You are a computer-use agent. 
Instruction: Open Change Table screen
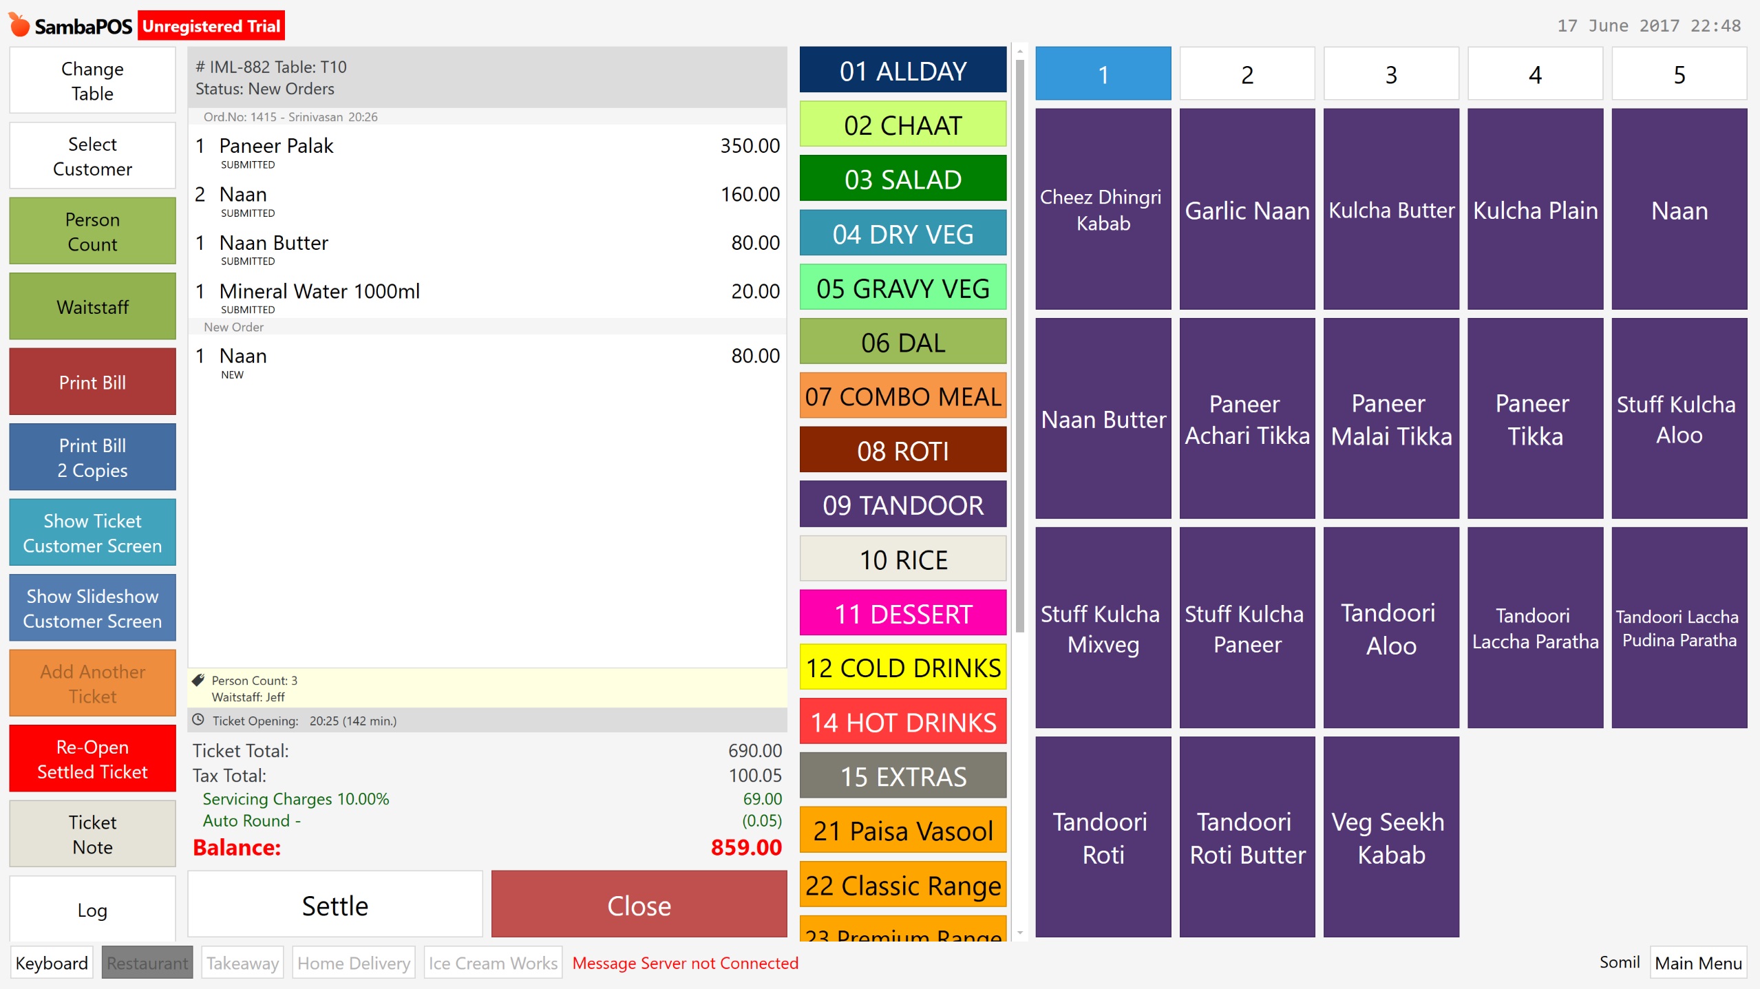tap(92, 79)
